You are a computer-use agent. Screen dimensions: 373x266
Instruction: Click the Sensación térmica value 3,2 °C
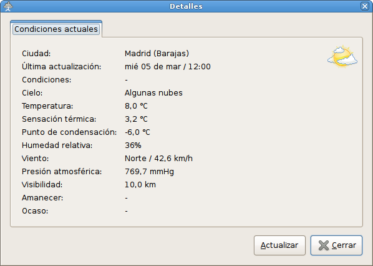137,119
